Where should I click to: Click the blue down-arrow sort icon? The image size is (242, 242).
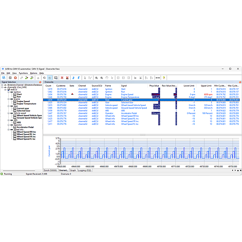coord(78,78)
